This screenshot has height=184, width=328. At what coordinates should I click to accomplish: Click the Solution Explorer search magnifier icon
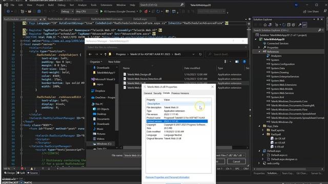(x=320, y=30)
